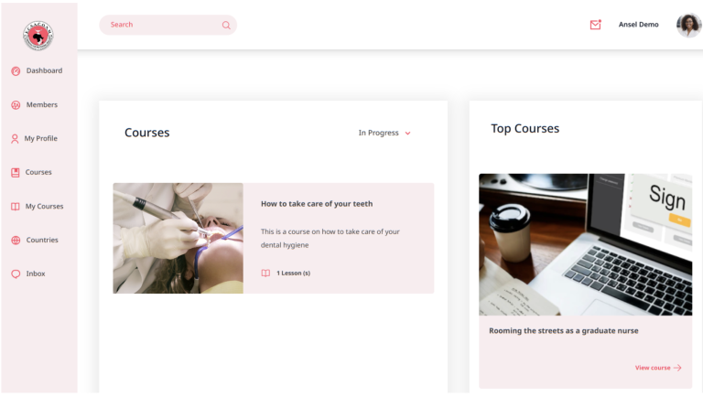703x397 pixels.
Task: Open 'How to take care of your teeth' title
Action: (317, 204)
